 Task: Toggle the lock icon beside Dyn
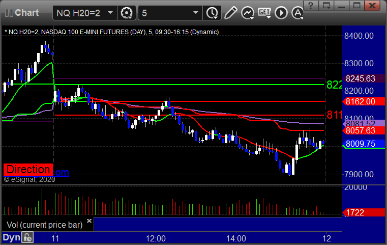tap(27, 237)
